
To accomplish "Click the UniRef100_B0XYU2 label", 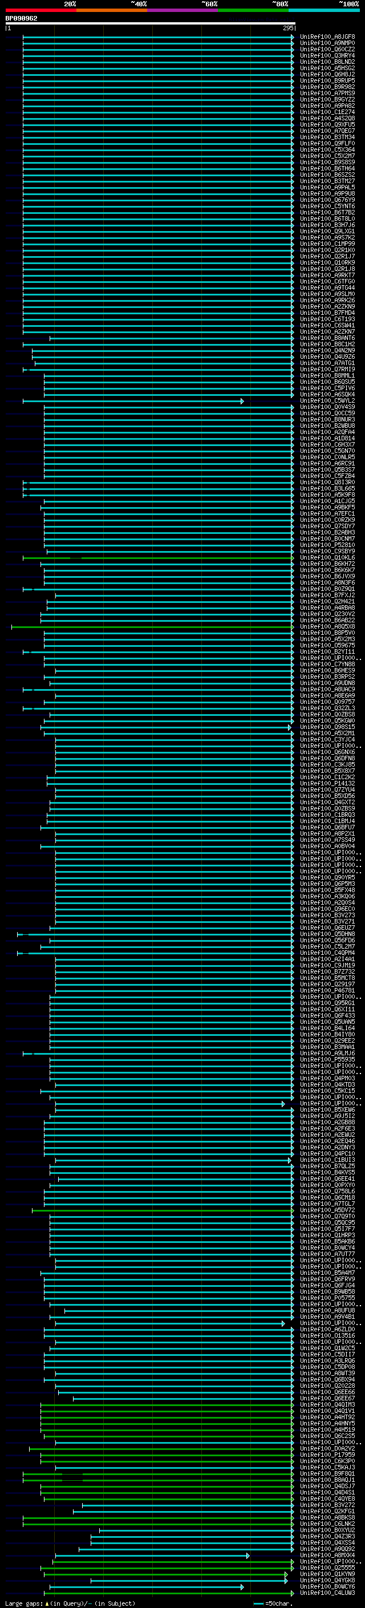I will point(327,1529).
